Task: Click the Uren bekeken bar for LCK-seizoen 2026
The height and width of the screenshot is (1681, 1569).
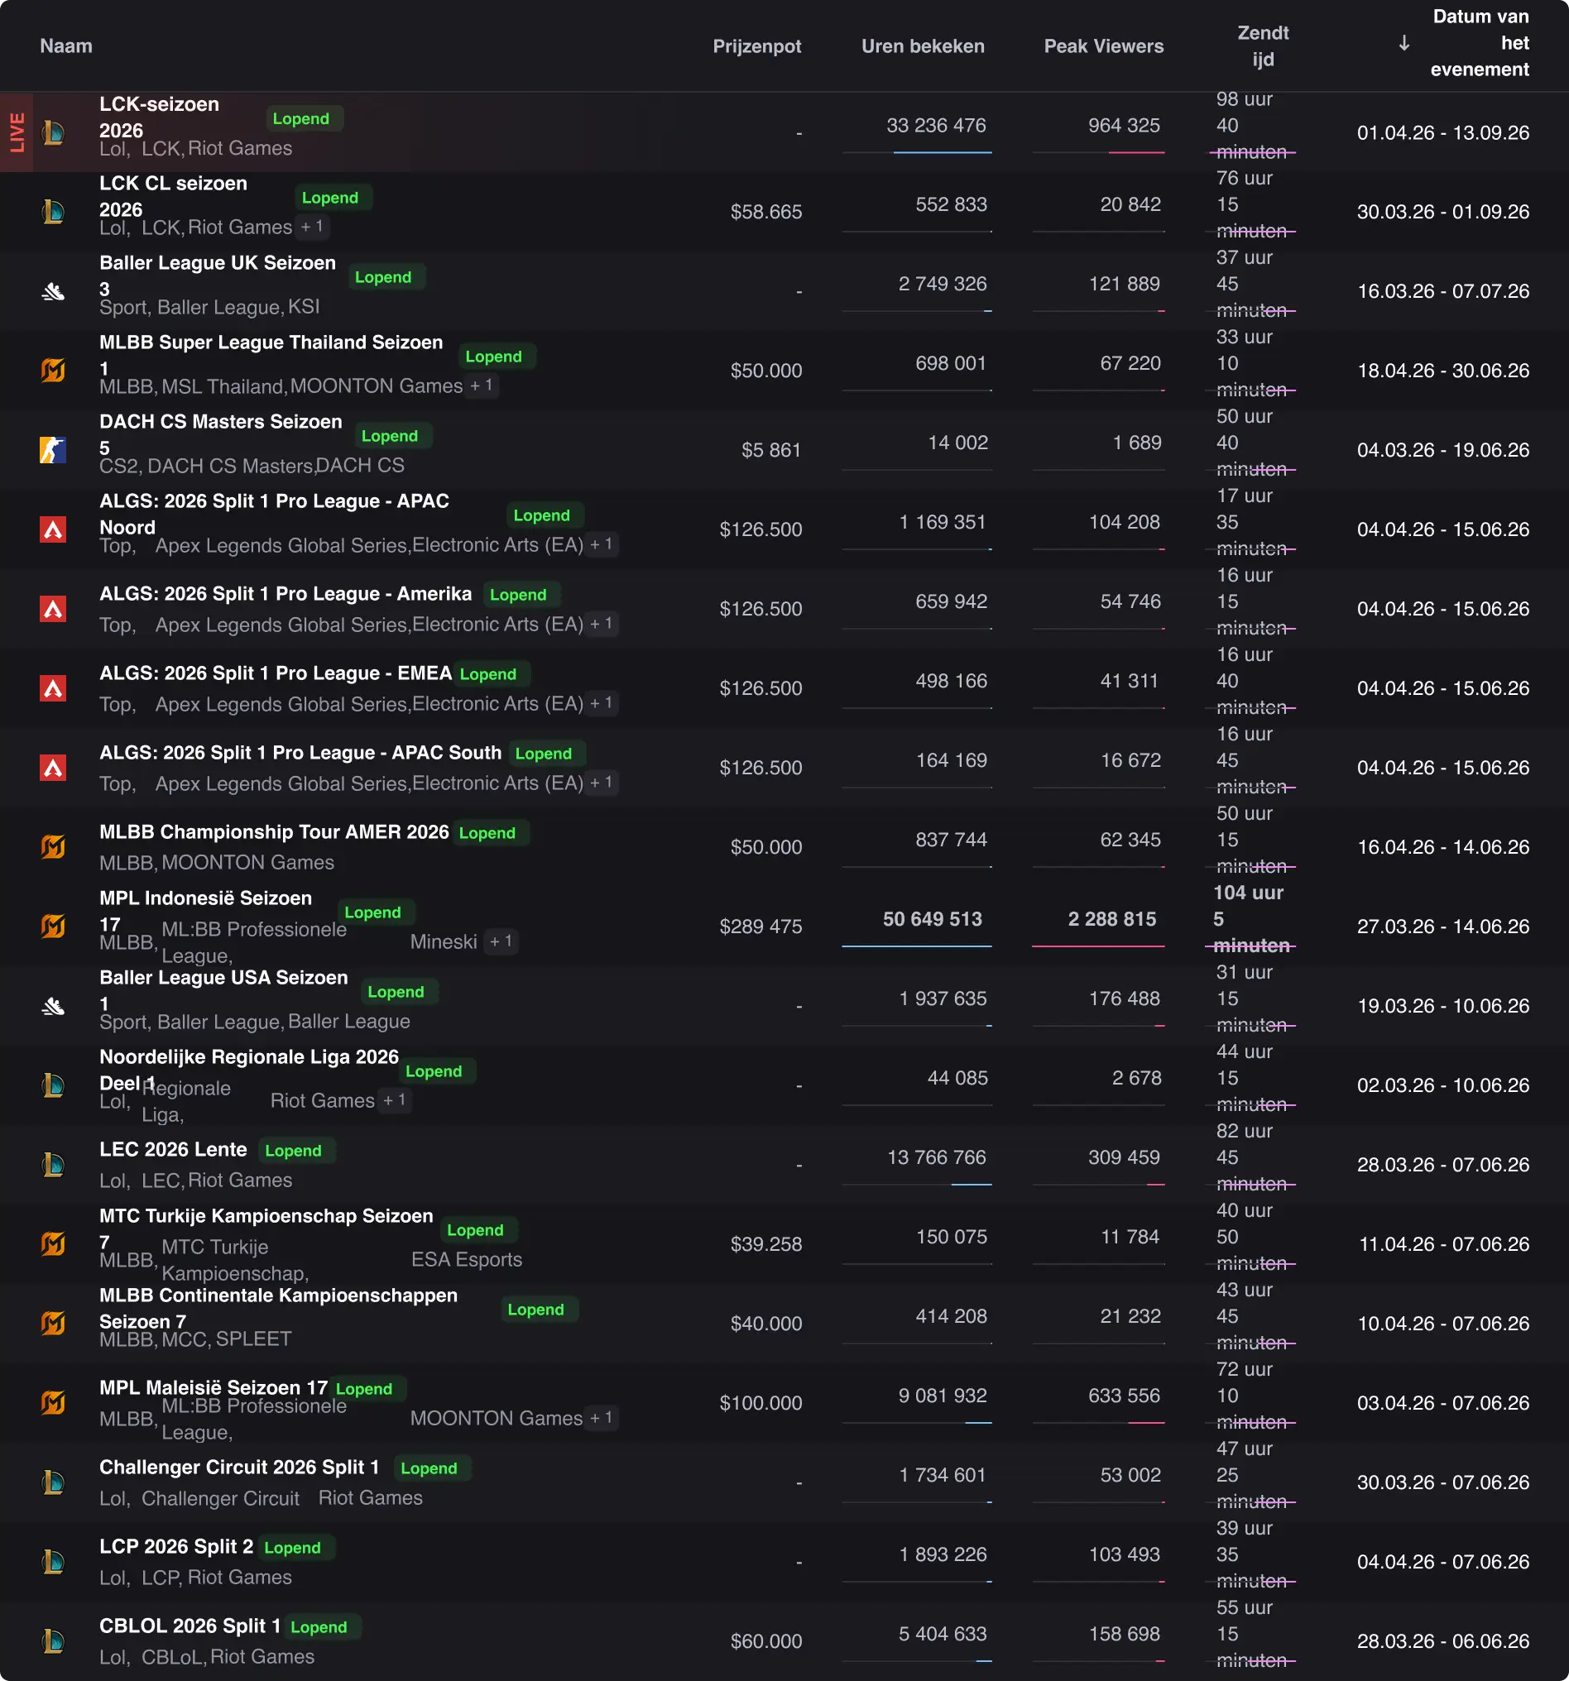Action: pyautogui.click(x=917, y=153)
